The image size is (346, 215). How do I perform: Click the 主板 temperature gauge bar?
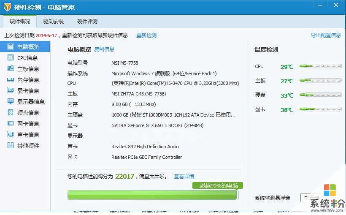click(x=320, y=80)
